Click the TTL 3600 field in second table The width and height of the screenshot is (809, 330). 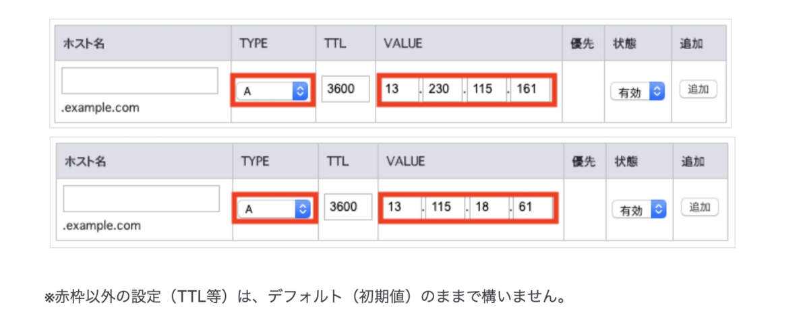click(348, 207)
